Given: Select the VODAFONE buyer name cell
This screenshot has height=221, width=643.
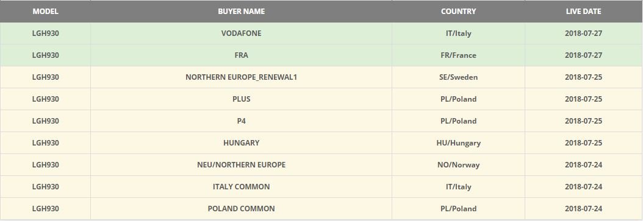Looking at the screenshot, I should click(x=241, y=33).
